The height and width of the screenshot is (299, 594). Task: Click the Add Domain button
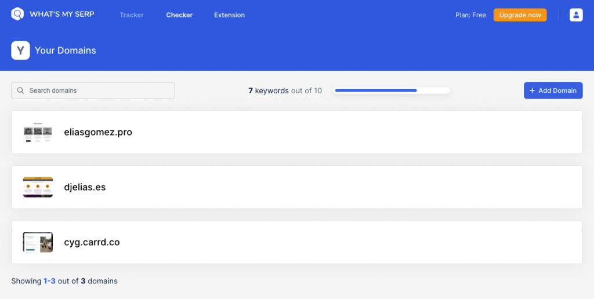(x=553, y=90)
